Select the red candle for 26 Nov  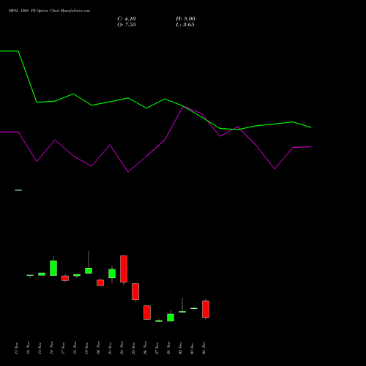(x=147, y=313)
